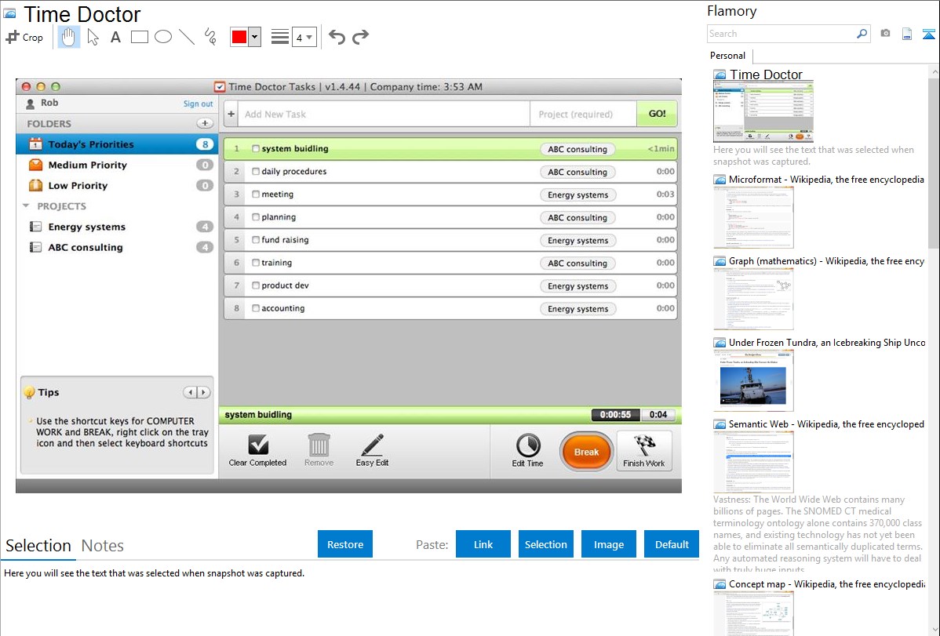Image resolution: width=940 pixels, height=636 pixels.
Task: Select the hand pan tool
Action: tap(68, 37)
